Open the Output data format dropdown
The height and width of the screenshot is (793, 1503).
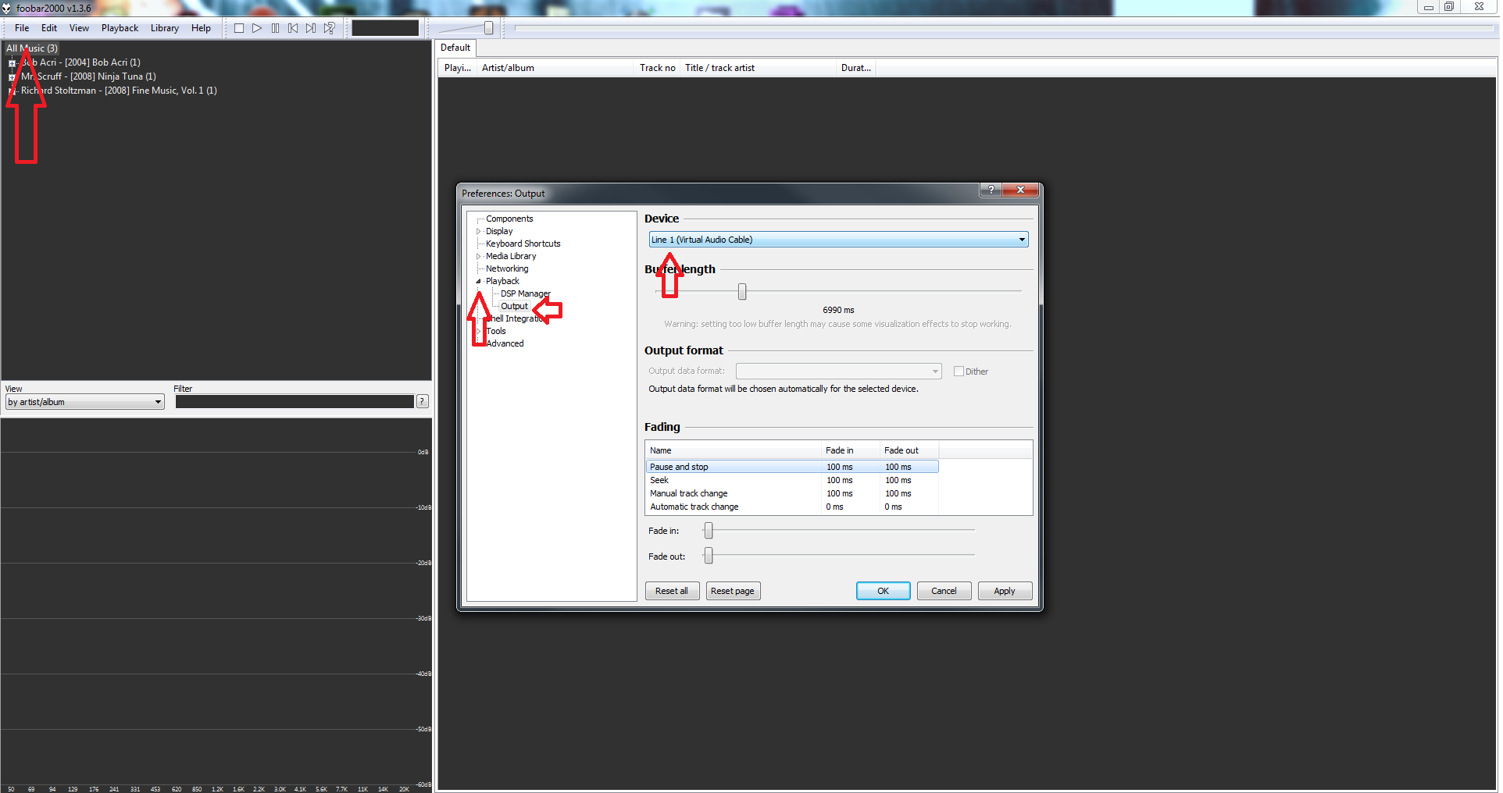point(838,372)
